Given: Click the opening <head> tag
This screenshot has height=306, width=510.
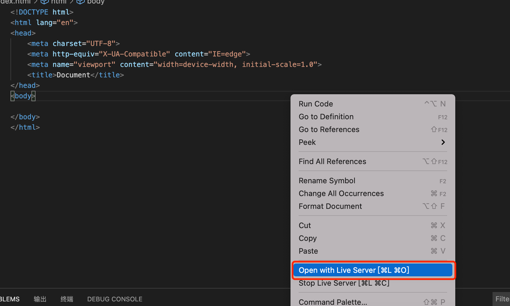Looking at the screenshot, I should pyautogui.click(x=23, y=33).
